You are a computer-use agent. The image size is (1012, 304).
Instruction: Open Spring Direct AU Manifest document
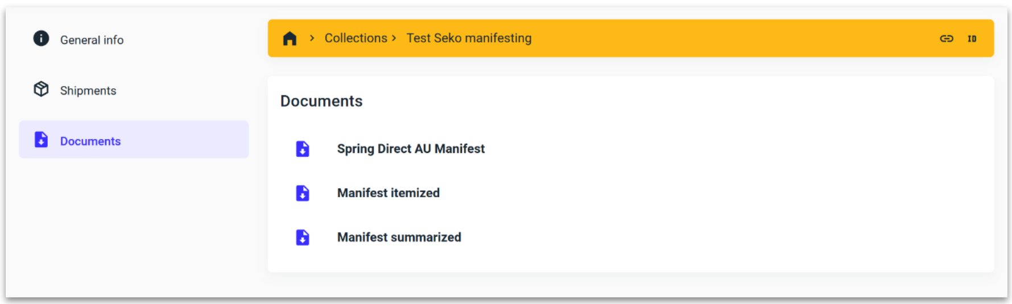point(411,149)
